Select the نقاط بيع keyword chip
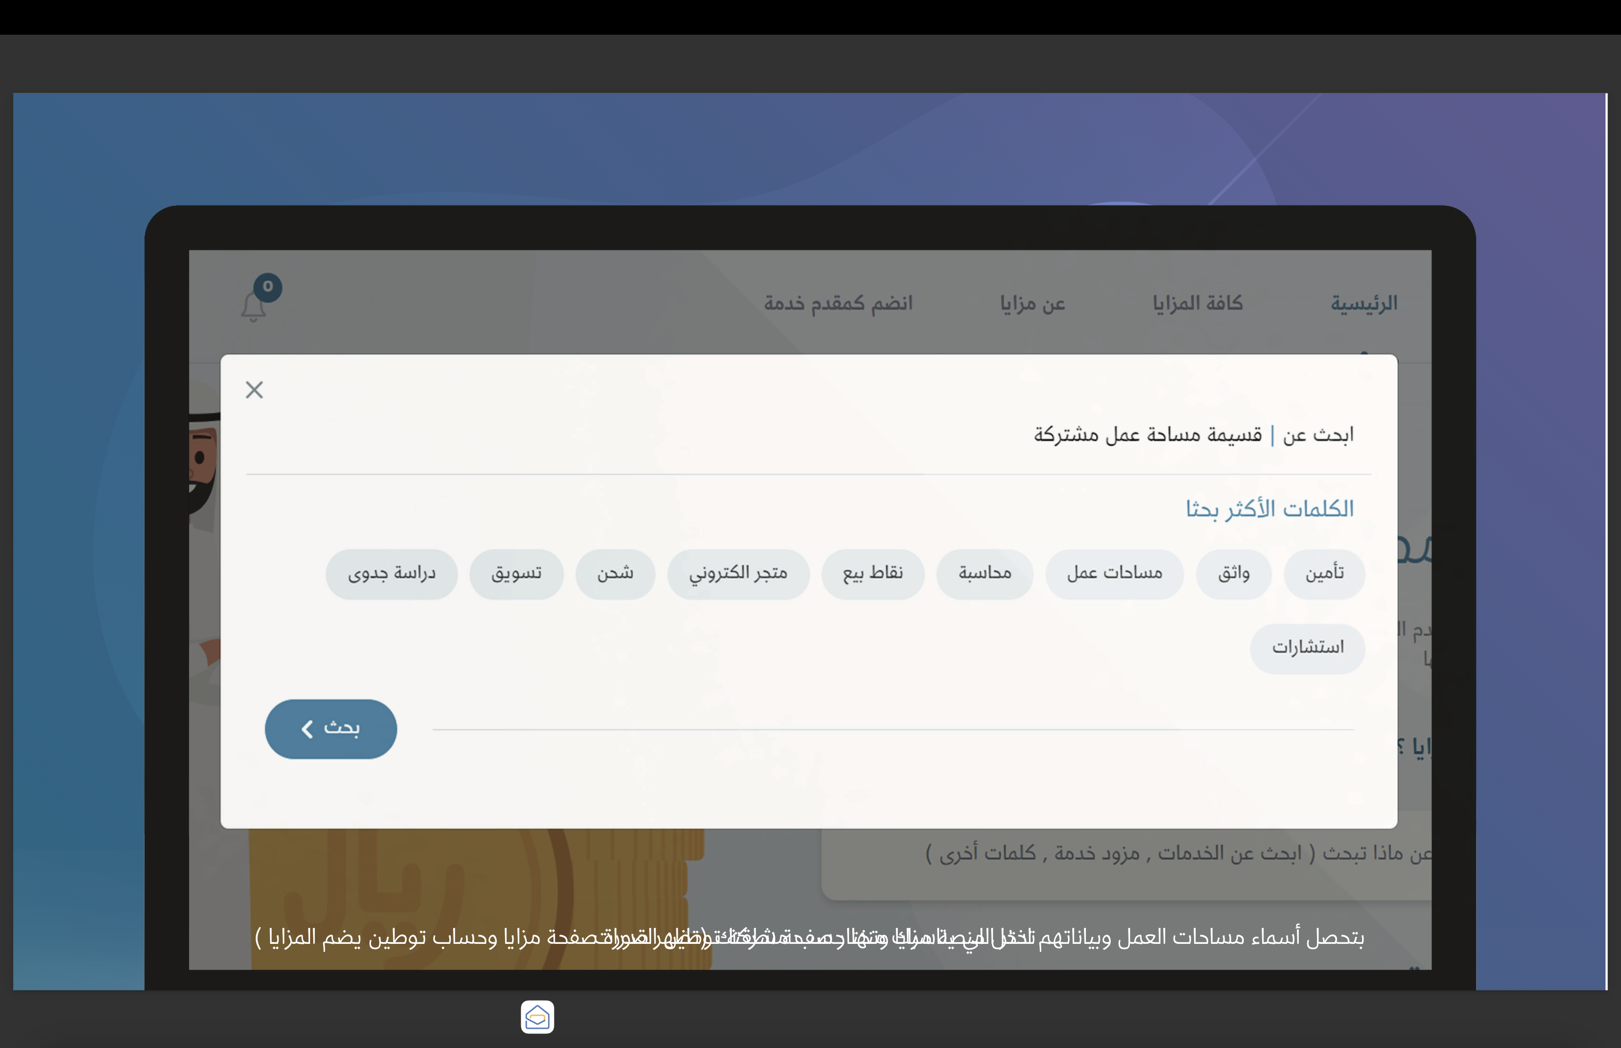1621x1048 pixels. coord(873,574)
